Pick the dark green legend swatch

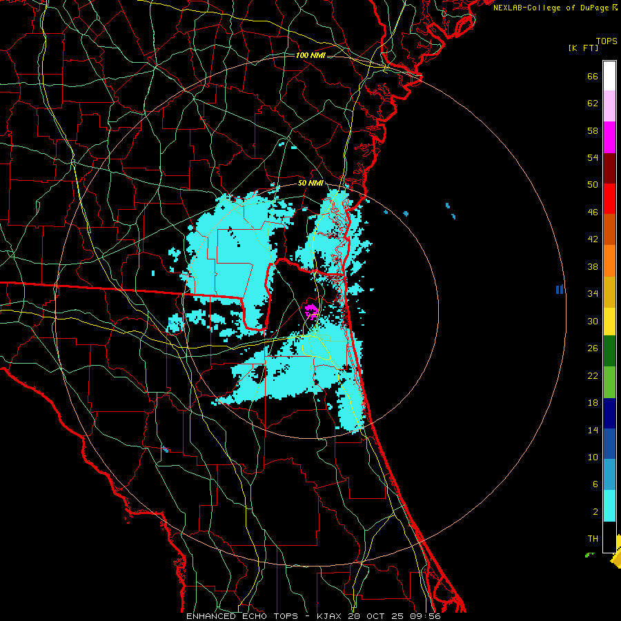pyautogui.click(x=609, y=351)
